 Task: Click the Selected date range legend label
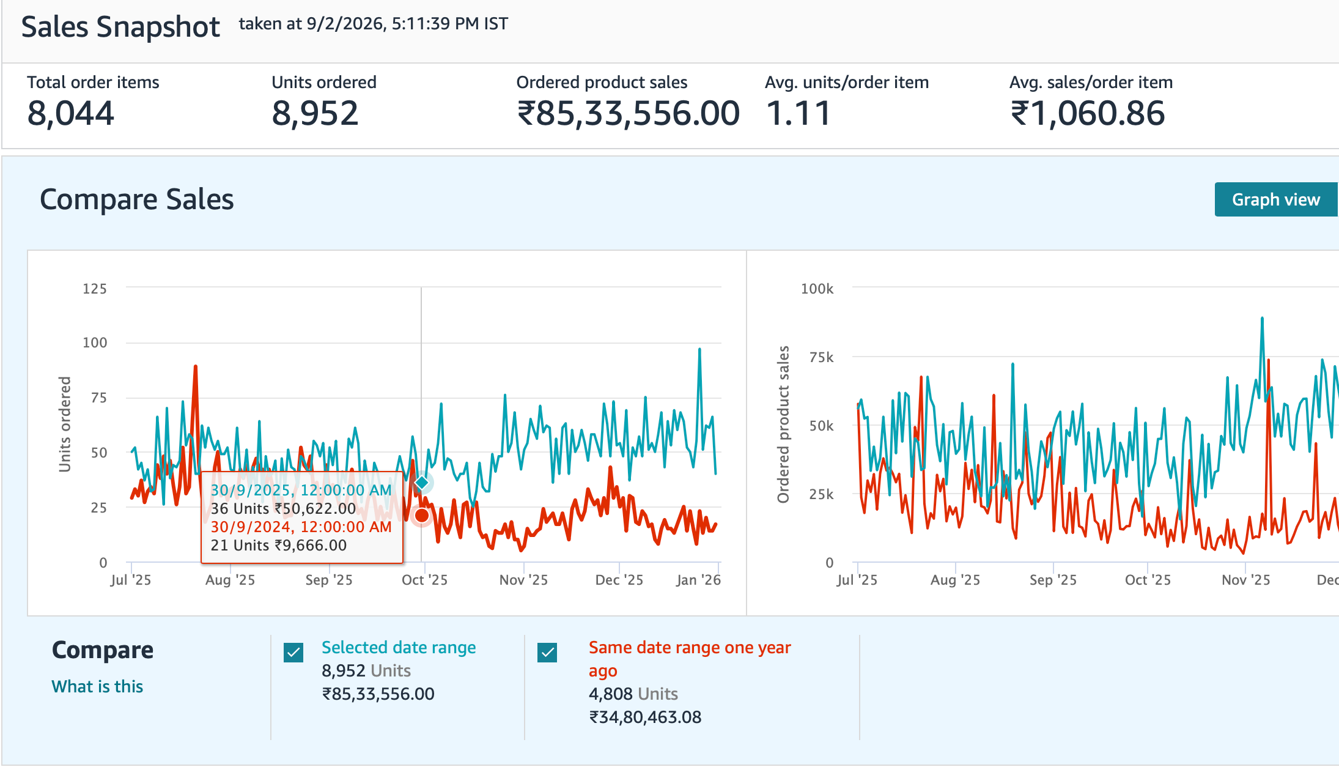pyautogui.click(x=398, y=647)
